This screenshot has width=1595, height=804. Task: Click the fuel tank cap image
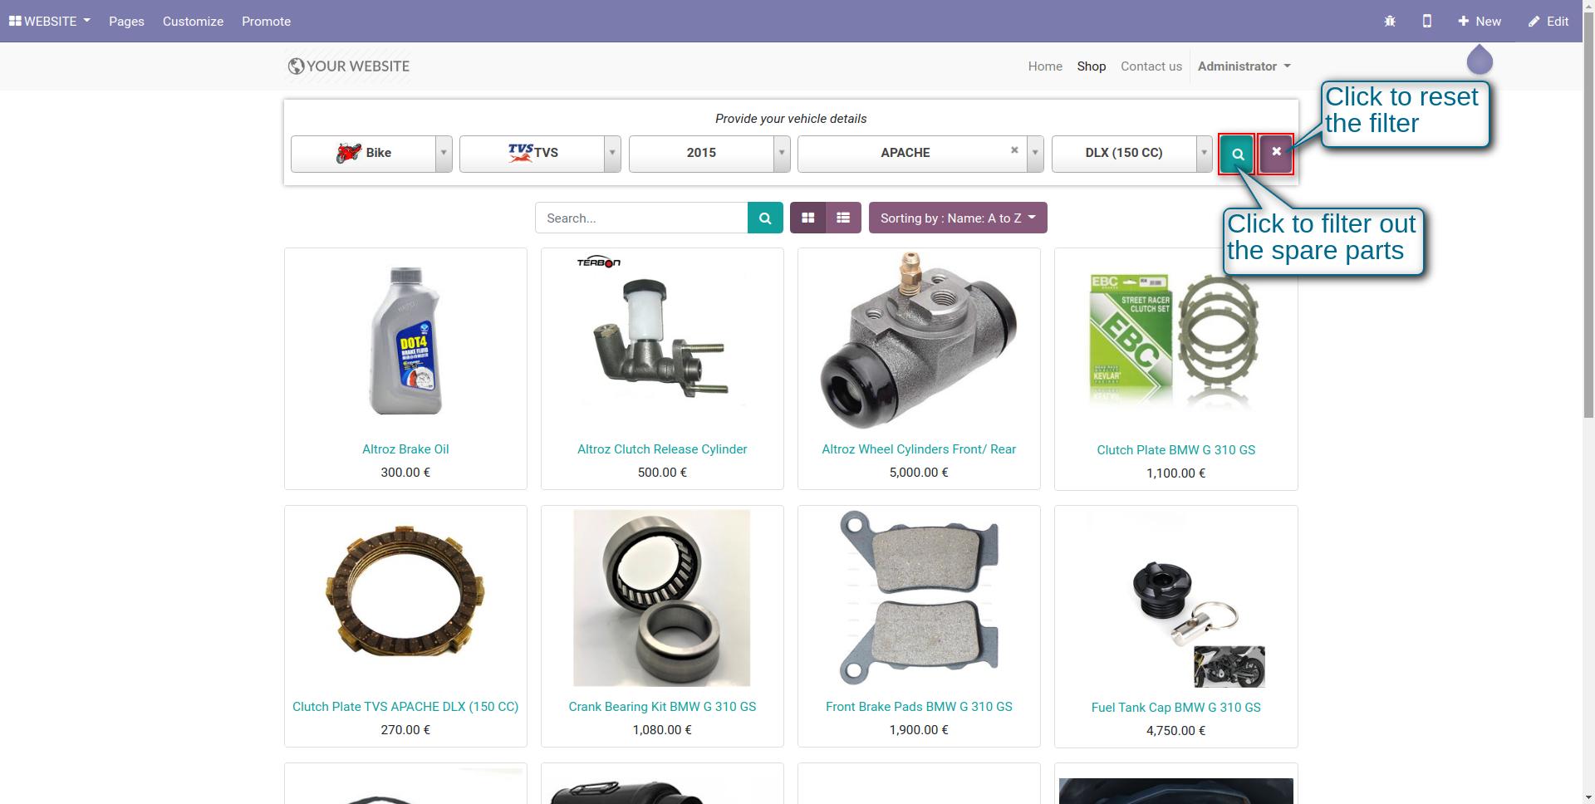pos(1175,598)
